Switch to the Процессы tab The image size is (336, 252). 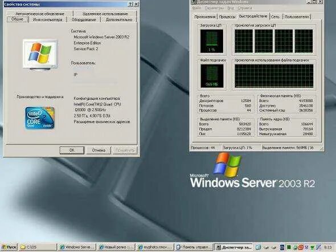coord(227,17)
